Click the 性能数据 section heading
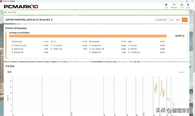Screen dimensions: 195x116 pos(10,66)
